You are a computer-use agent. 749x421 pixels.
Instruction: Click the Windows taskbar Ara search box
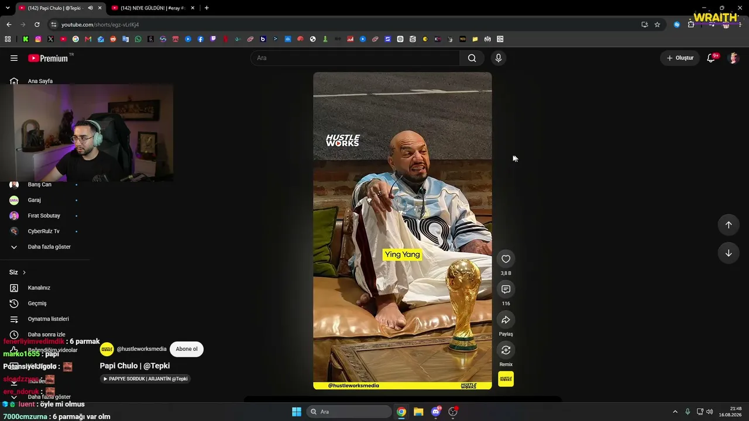click(x=349, y=412)
